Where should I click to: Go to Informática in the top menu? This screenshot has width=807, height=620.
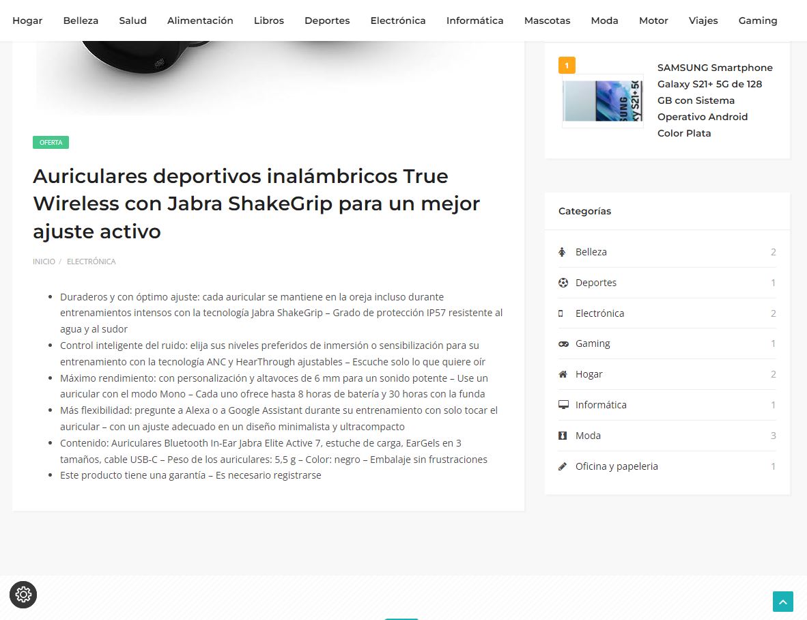[475, 20]
